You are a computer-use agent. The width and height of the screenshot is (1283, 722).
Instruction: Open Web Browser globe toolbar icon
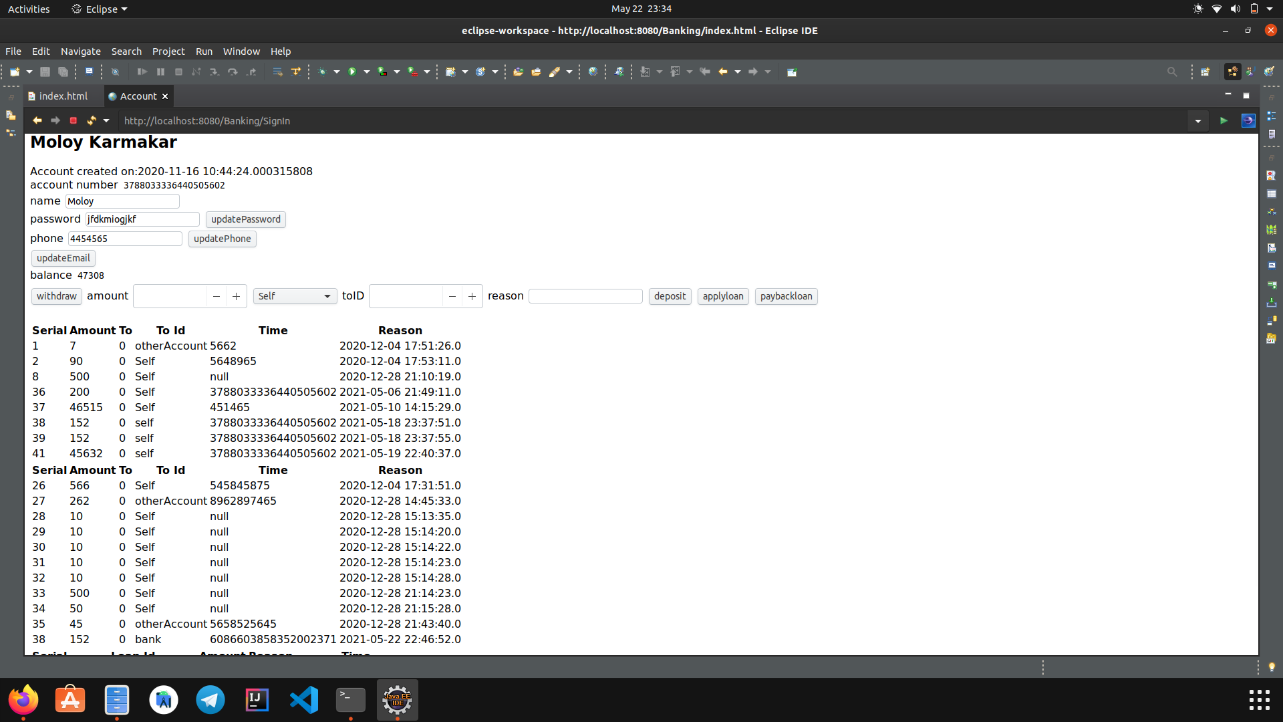(593, 72)
